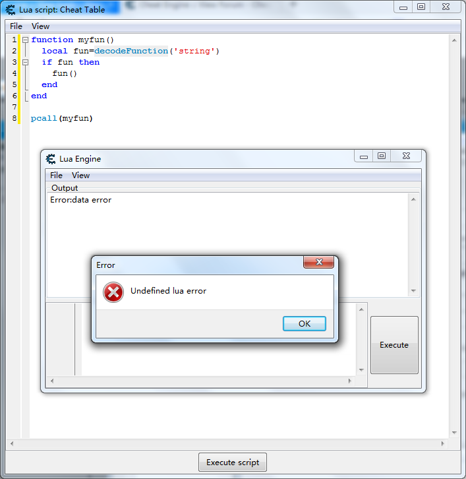Screen dimensions: 466x479
Task: Click Lua Engine input scrollbar up arrow
Action: pos(361,309)
